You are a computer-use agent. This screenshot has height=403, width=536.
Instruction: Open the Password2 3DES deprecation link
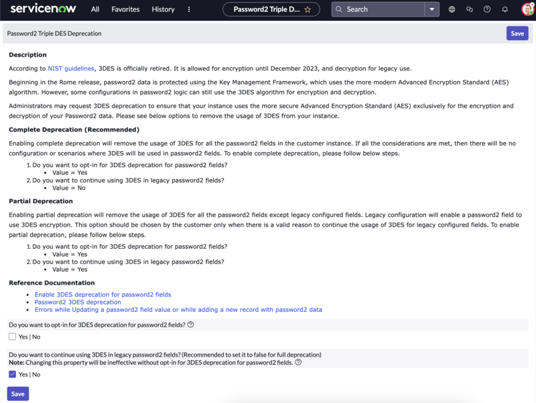pyautogui.click(x=78, y=302)
